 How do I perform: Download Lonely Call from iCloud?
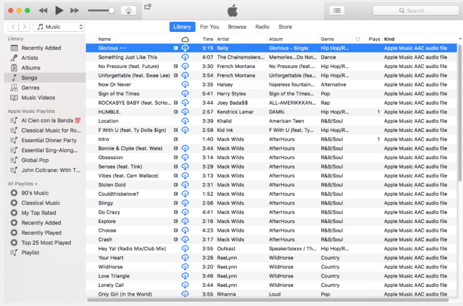[x=185, y=286]
